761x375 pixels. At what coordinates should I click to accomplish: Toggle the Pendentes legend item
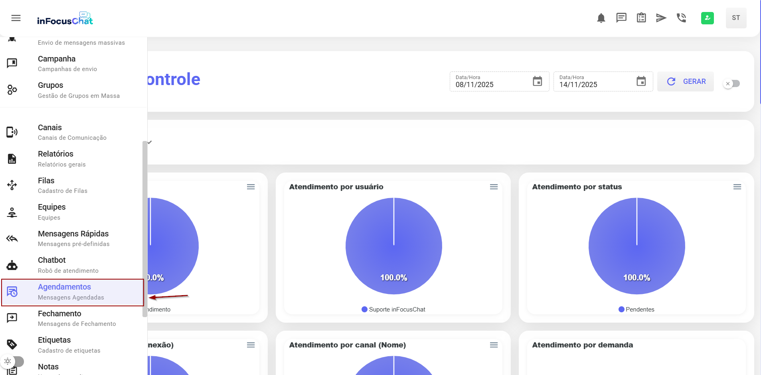click(636, 310)
